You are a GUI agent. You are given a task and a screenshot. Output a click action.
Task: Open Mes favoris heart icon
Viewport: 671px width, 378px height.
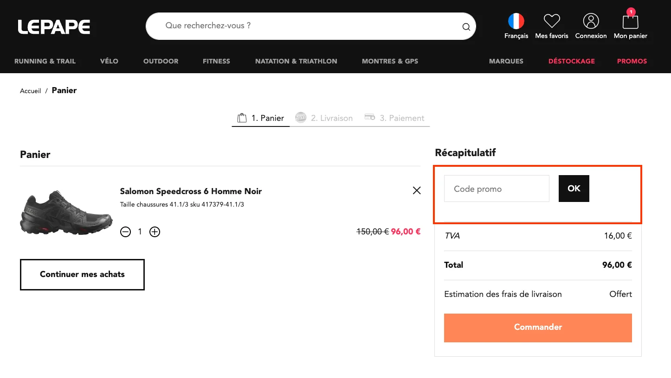click(x=552, y=20)
